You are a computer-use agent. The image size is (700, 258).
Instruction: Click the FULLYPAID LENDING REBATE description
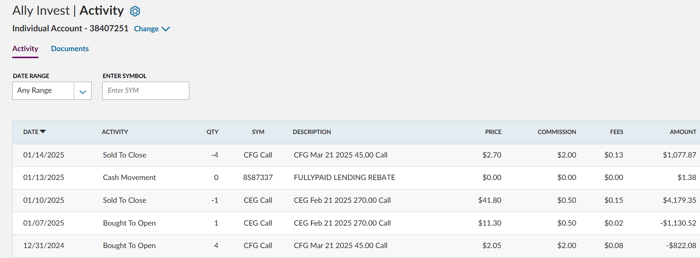click(x=344, y=177)
